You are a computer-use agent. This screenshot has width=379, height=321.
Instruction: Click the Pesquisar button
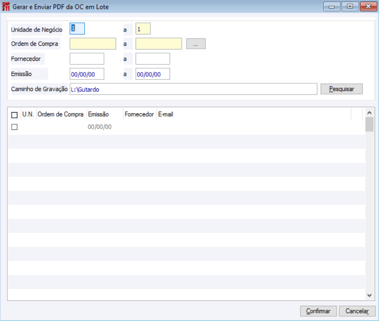pos(341,89)
